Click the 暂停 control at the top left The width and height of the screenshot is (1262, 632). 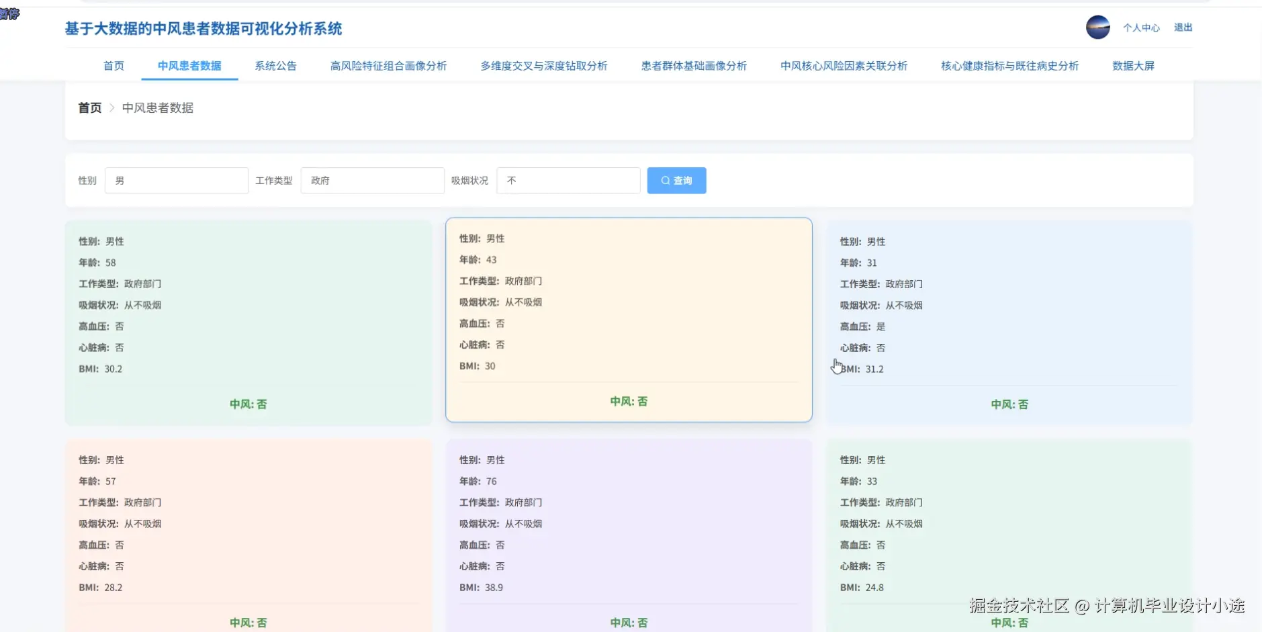point(9,13)
